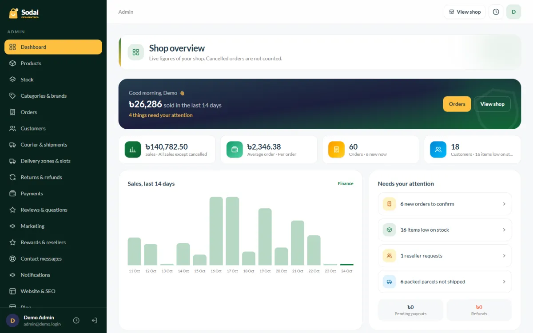Click the Customers people icon tile

(x=438, y=150)
